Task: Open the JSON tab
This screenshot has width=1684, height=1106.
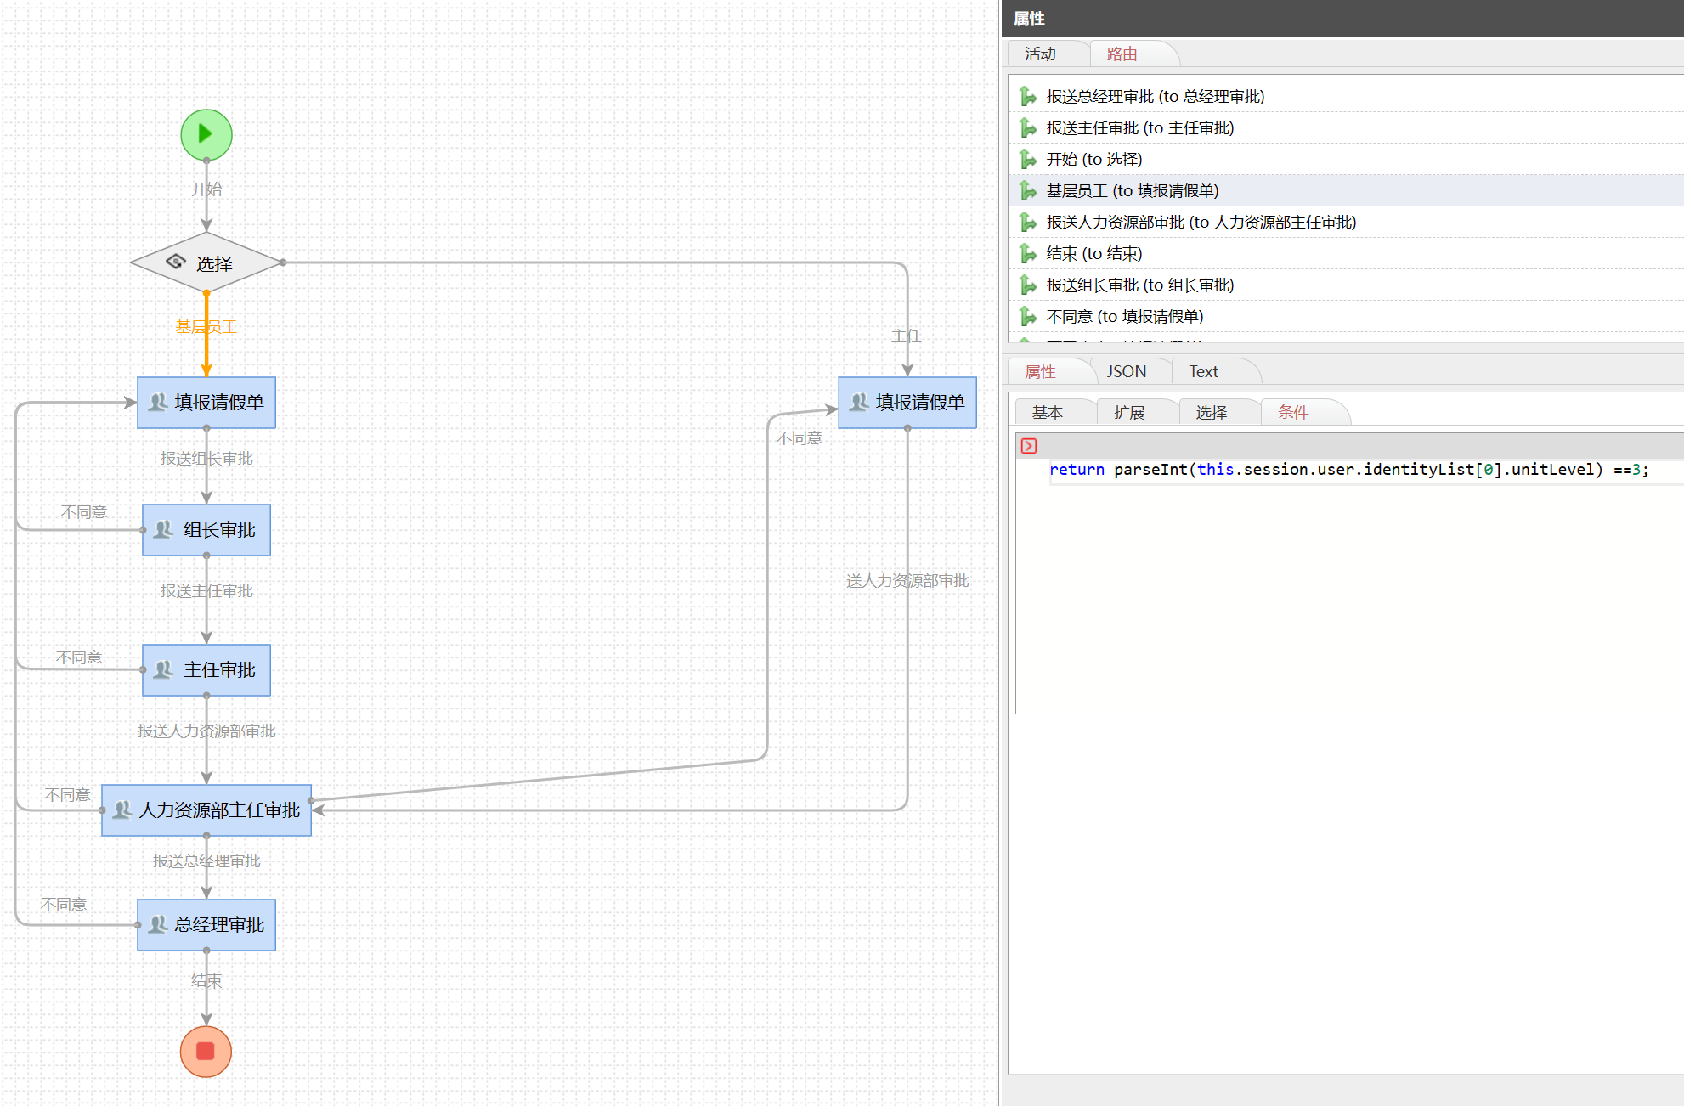Action: (x=1126, y=372)
